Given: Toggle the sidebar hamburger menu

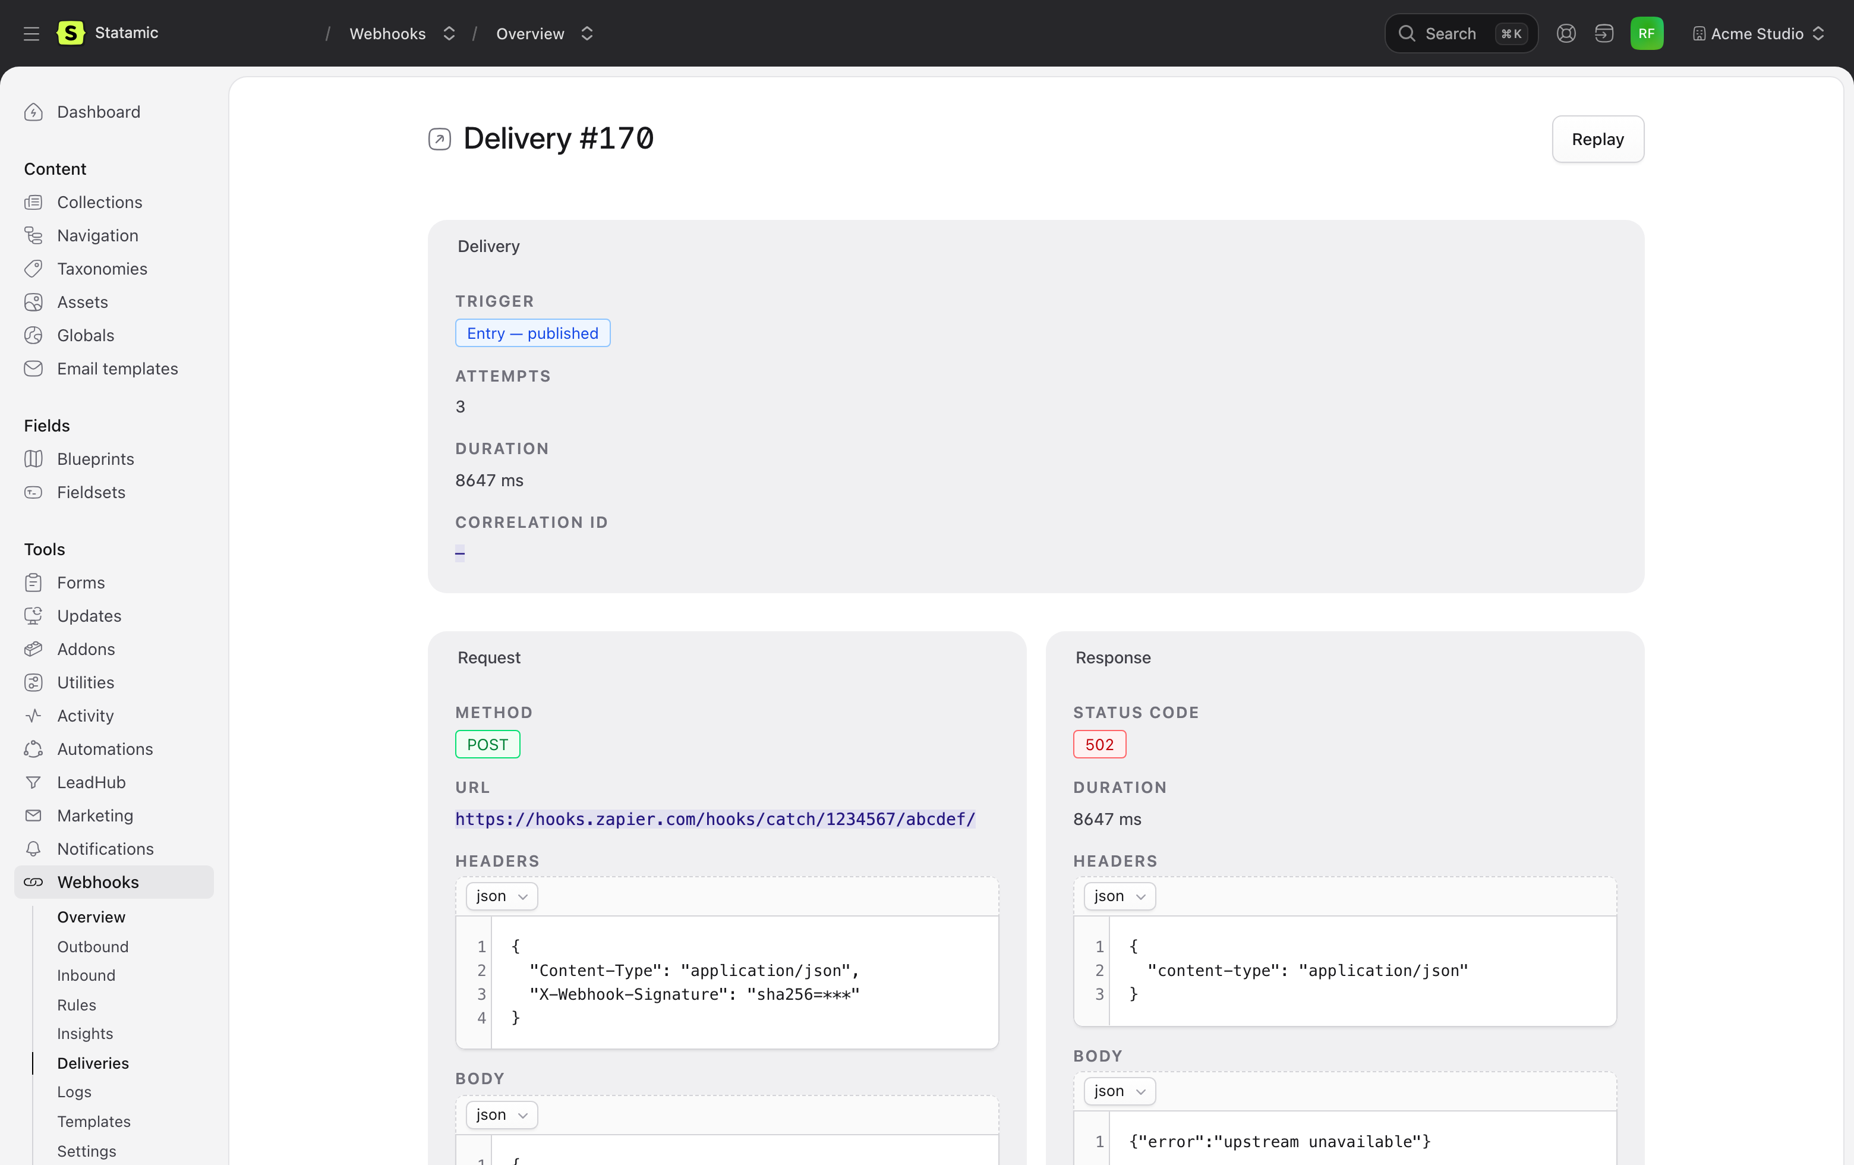Looking at the screenshot, I should coord(31,33).
